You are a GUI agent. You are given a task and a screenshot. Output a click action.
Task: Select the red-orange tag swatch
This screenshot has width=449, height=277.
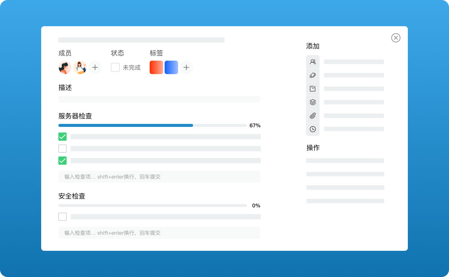click(x=156, y=67)
